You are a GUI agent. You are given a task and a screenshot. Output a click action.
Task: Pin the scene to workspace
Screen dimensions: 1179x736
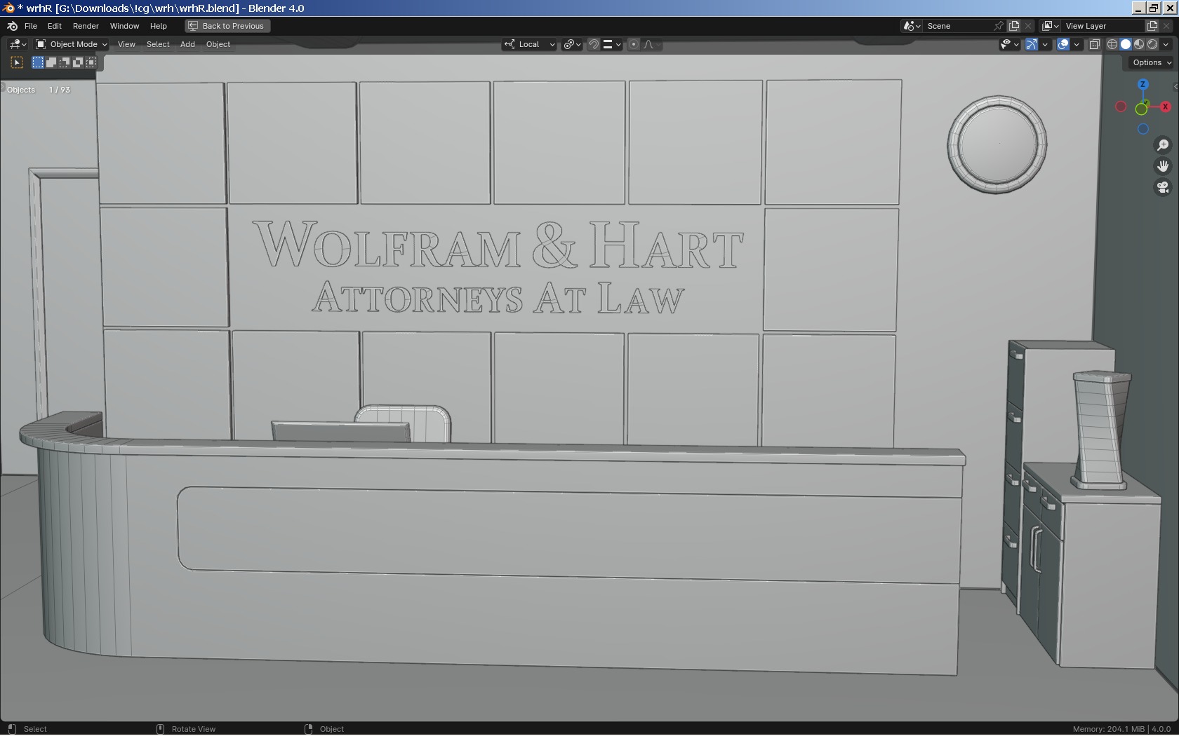999,26
